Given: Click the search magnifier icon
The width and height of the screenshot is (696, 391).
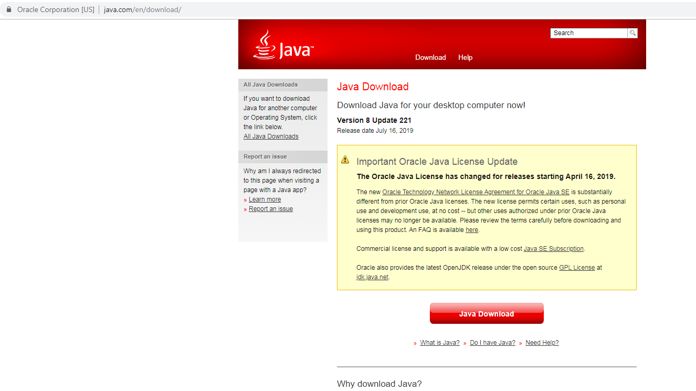Looking at the screenshot, I should pyautogui.click(x=633, y=33).
